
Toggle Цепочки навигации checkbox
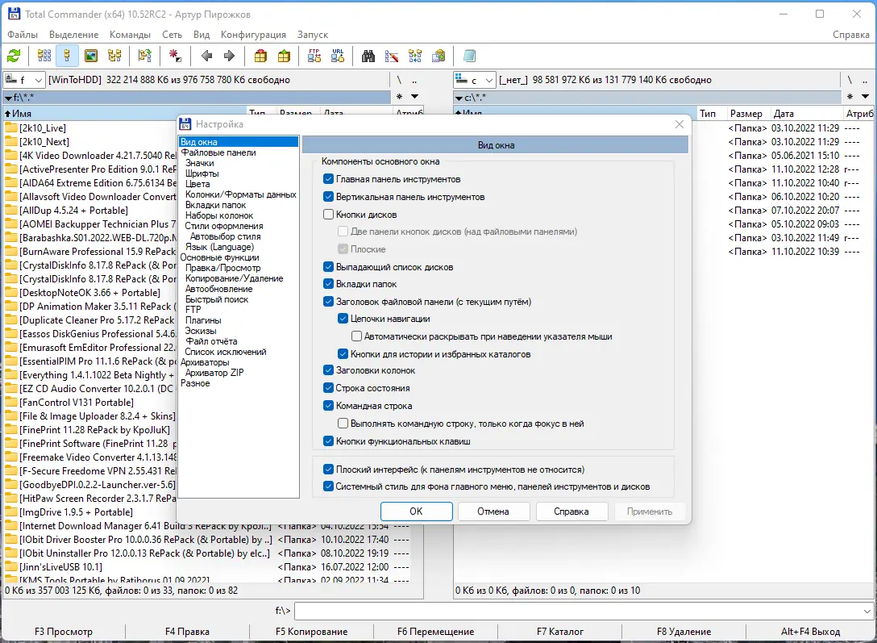343,319
